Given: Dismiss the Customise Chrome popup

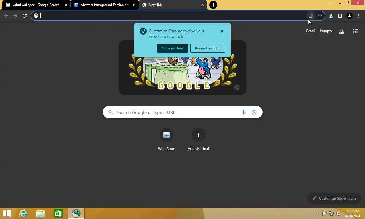Looking at the screenshot, I should coord(222,31).
